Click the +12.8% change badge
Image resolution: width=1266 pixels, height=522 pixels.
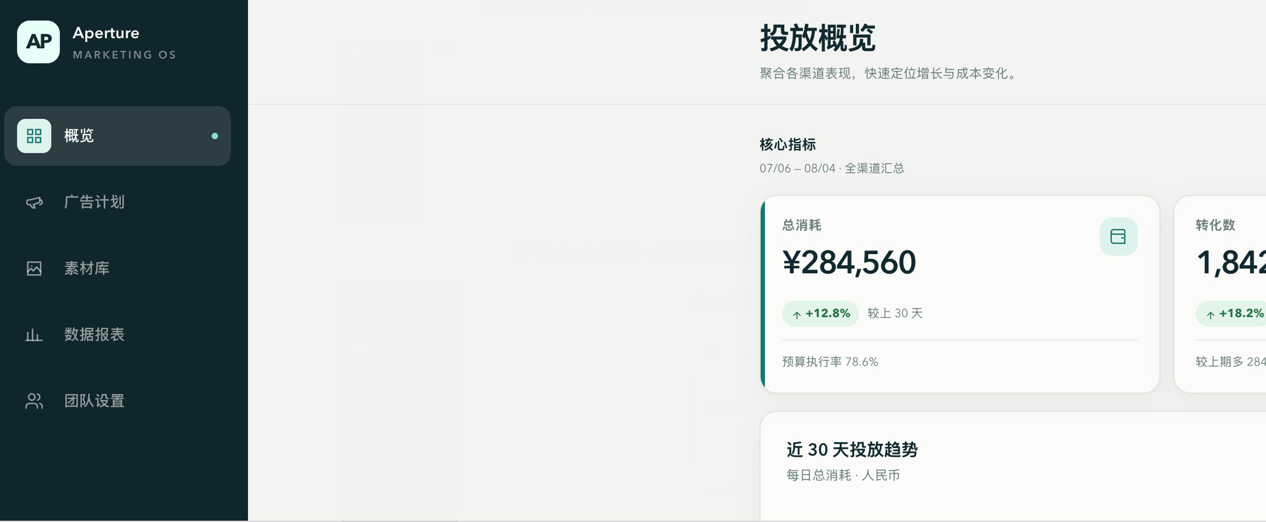[x=820, y=314]
